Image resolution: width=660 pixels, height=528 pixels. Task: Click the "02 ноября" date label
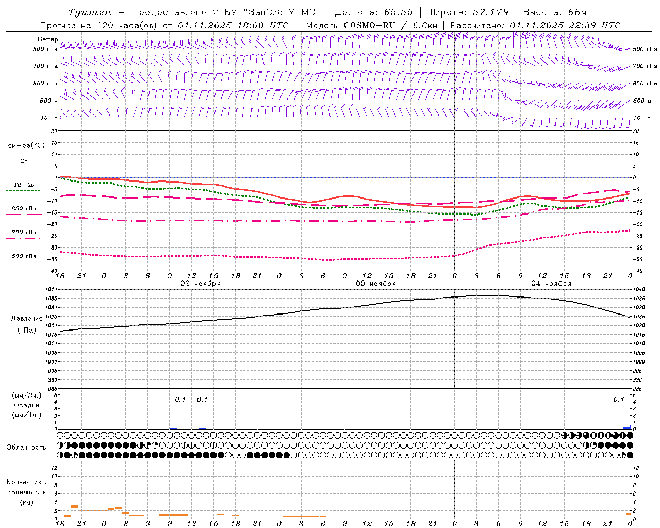pyautogui.click(x=201, y=284)
